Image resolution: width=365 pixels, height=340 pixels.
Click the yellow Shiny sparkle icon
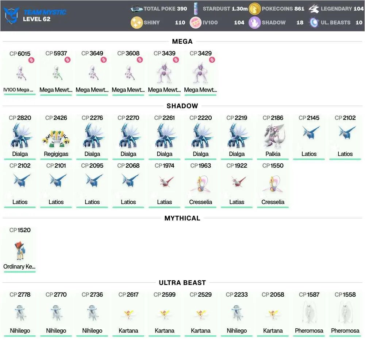(x=137, y=23)
